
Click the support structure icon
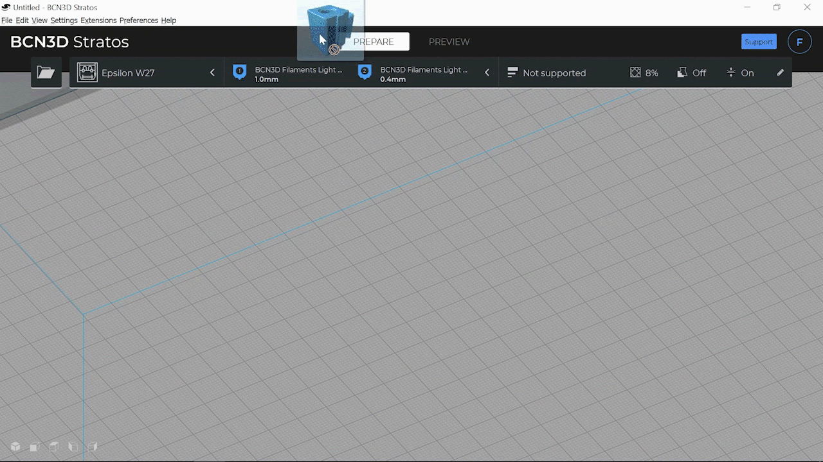coord(682,73)
